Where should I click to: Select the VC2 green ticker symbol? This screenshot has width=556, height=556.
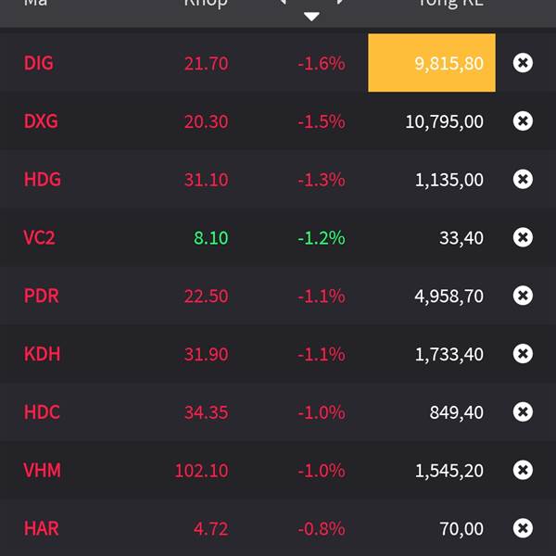tap(39, 237)
